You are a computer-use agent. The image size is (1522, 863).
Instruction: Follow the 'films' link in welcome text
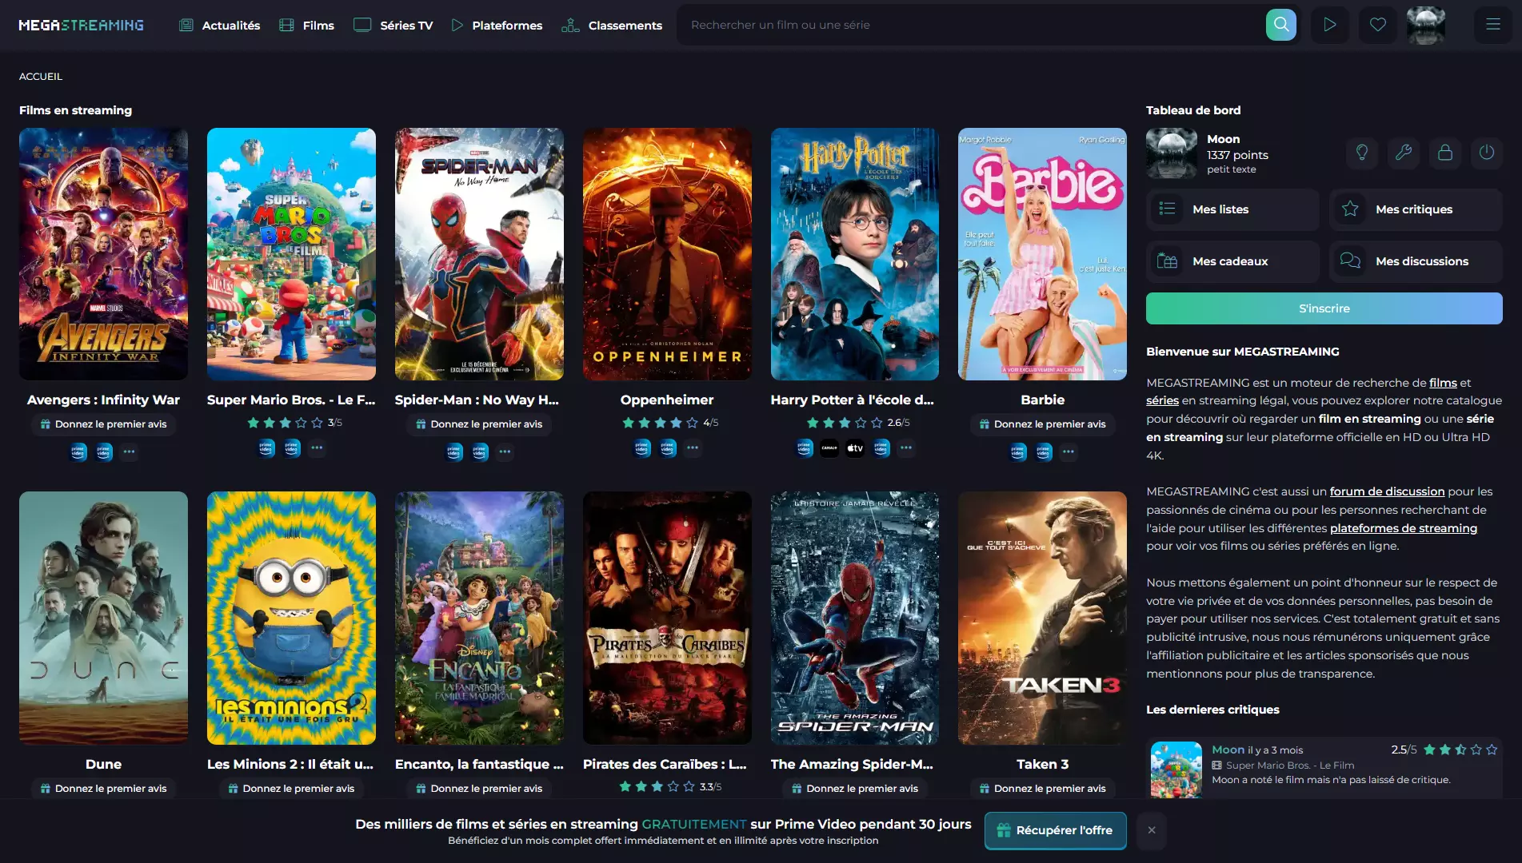point(1443,383)
